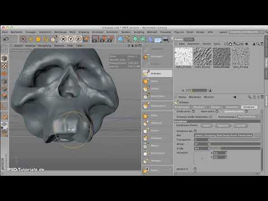Toggle the Z axis lock

tap(78, 39)
